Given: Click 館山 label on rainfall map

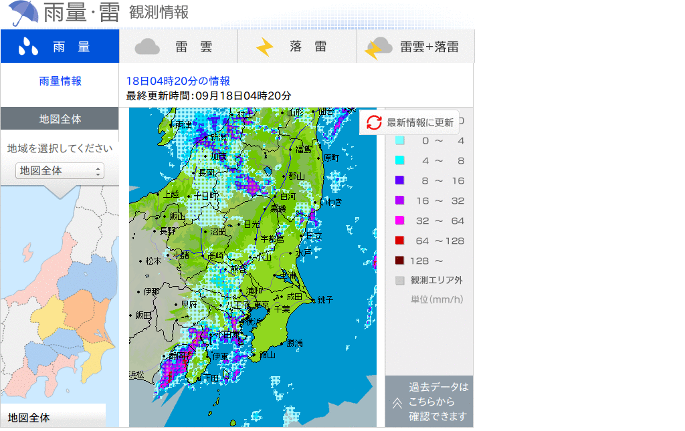Looking at the screenshot, I should (x=268, y=355).
